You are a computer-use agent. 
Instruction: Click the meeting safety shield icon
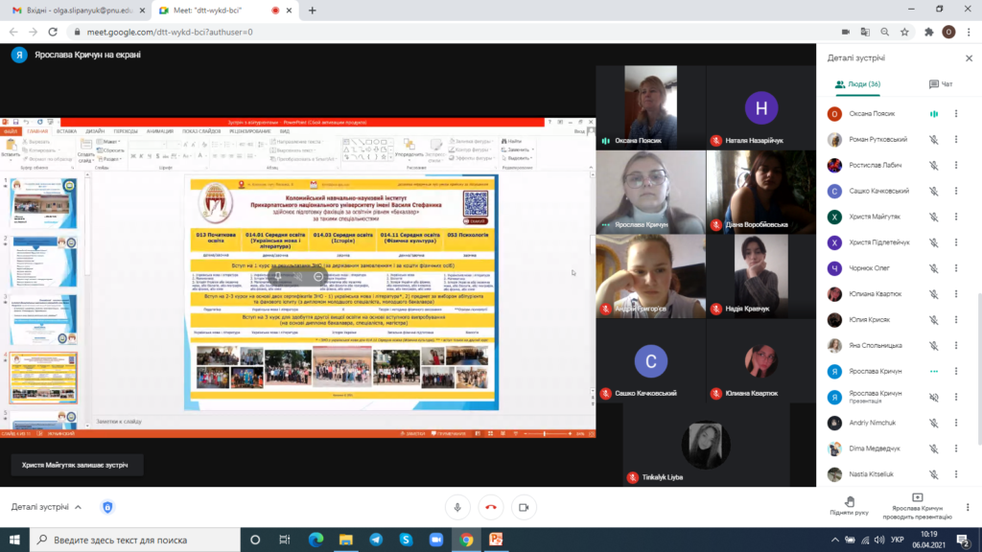(x=107, y=507)
